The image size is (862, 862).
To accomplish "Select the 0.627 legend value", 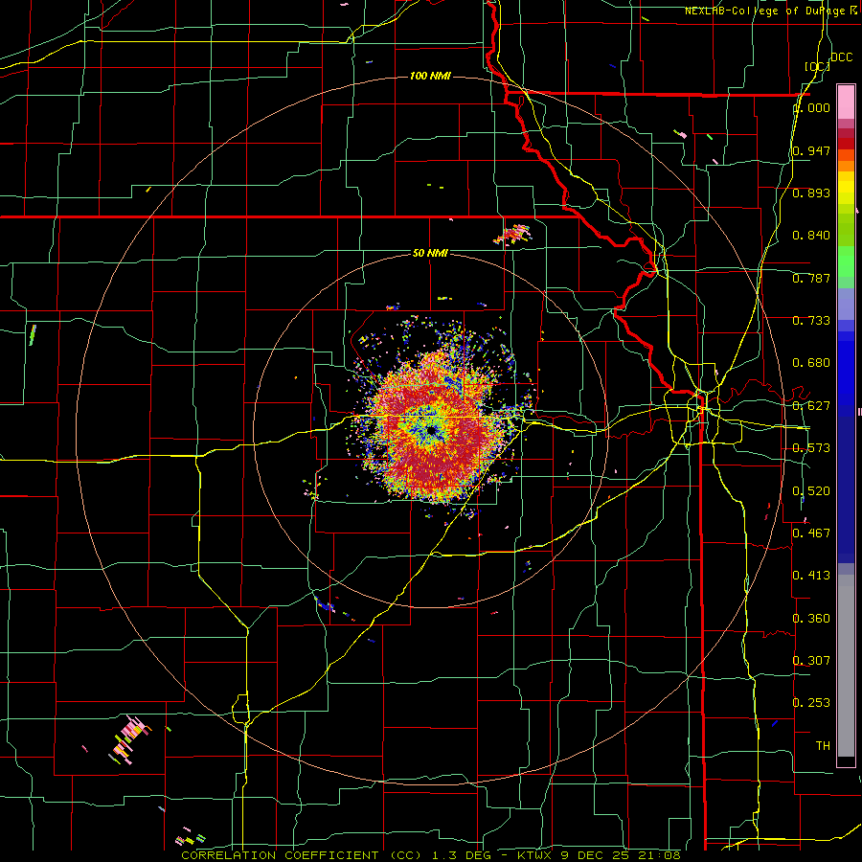I will 811,405.
